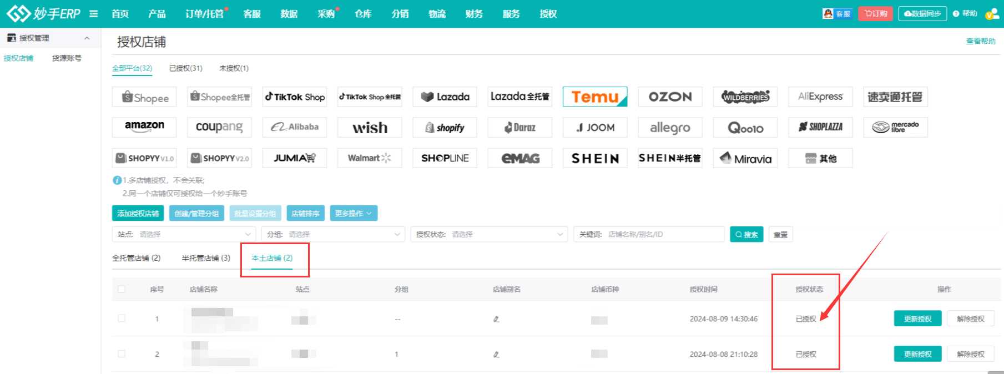Select the Temu platform logo
Viewport: 1004px width, 374px height.
pyautogui.click(x=595, y=97)
